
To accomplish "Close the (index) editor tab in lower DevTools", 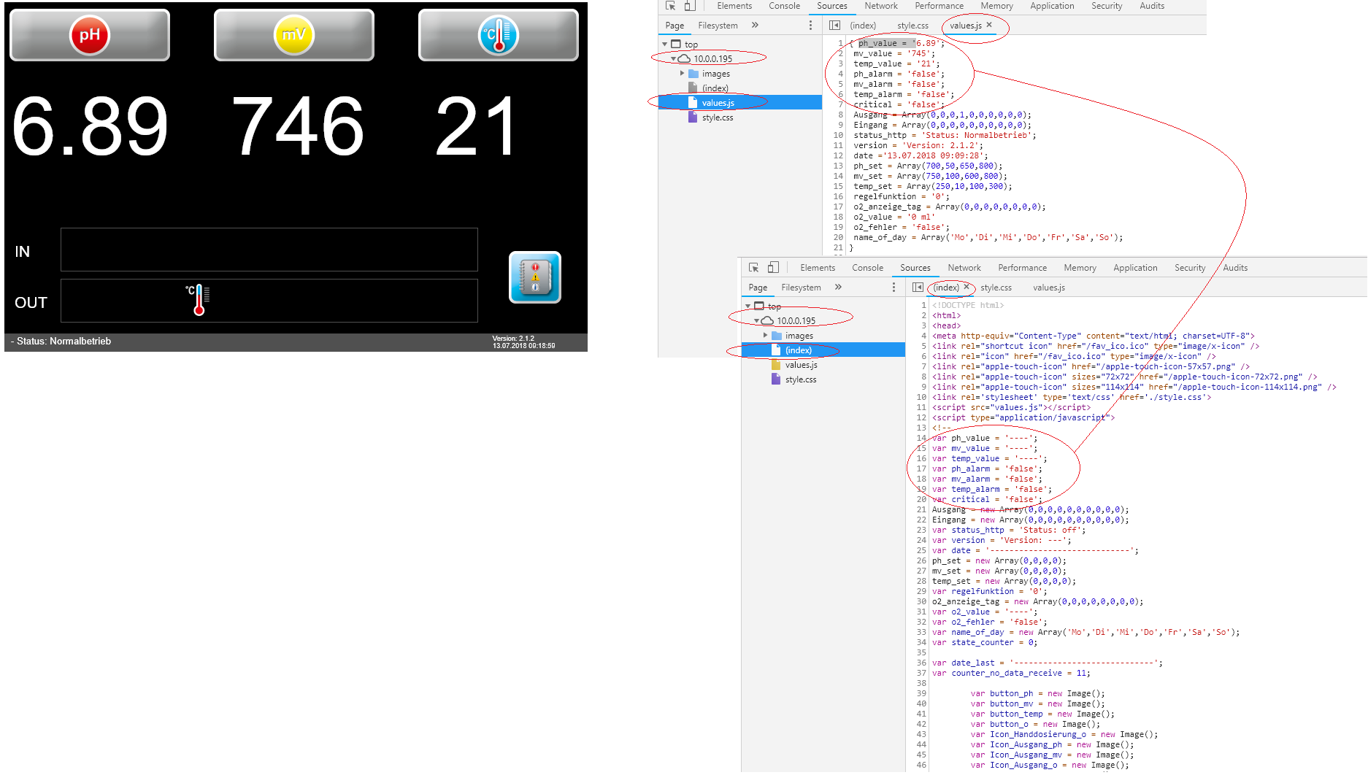I will (967, 287).
